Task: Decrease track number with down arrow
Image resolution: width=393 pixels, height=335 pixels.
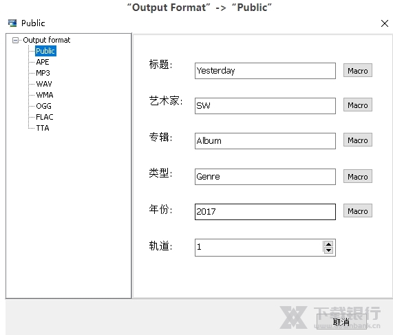Action: [x=328, y=250]
